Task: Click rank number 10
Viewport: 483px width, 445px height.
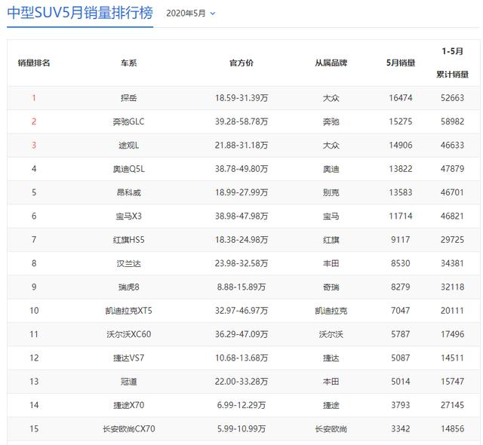Action: [34, 311]
